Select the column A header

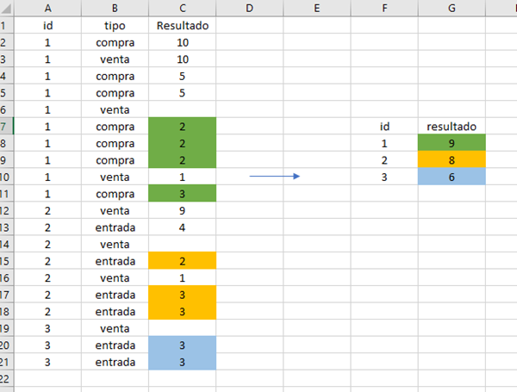(48, 9)
